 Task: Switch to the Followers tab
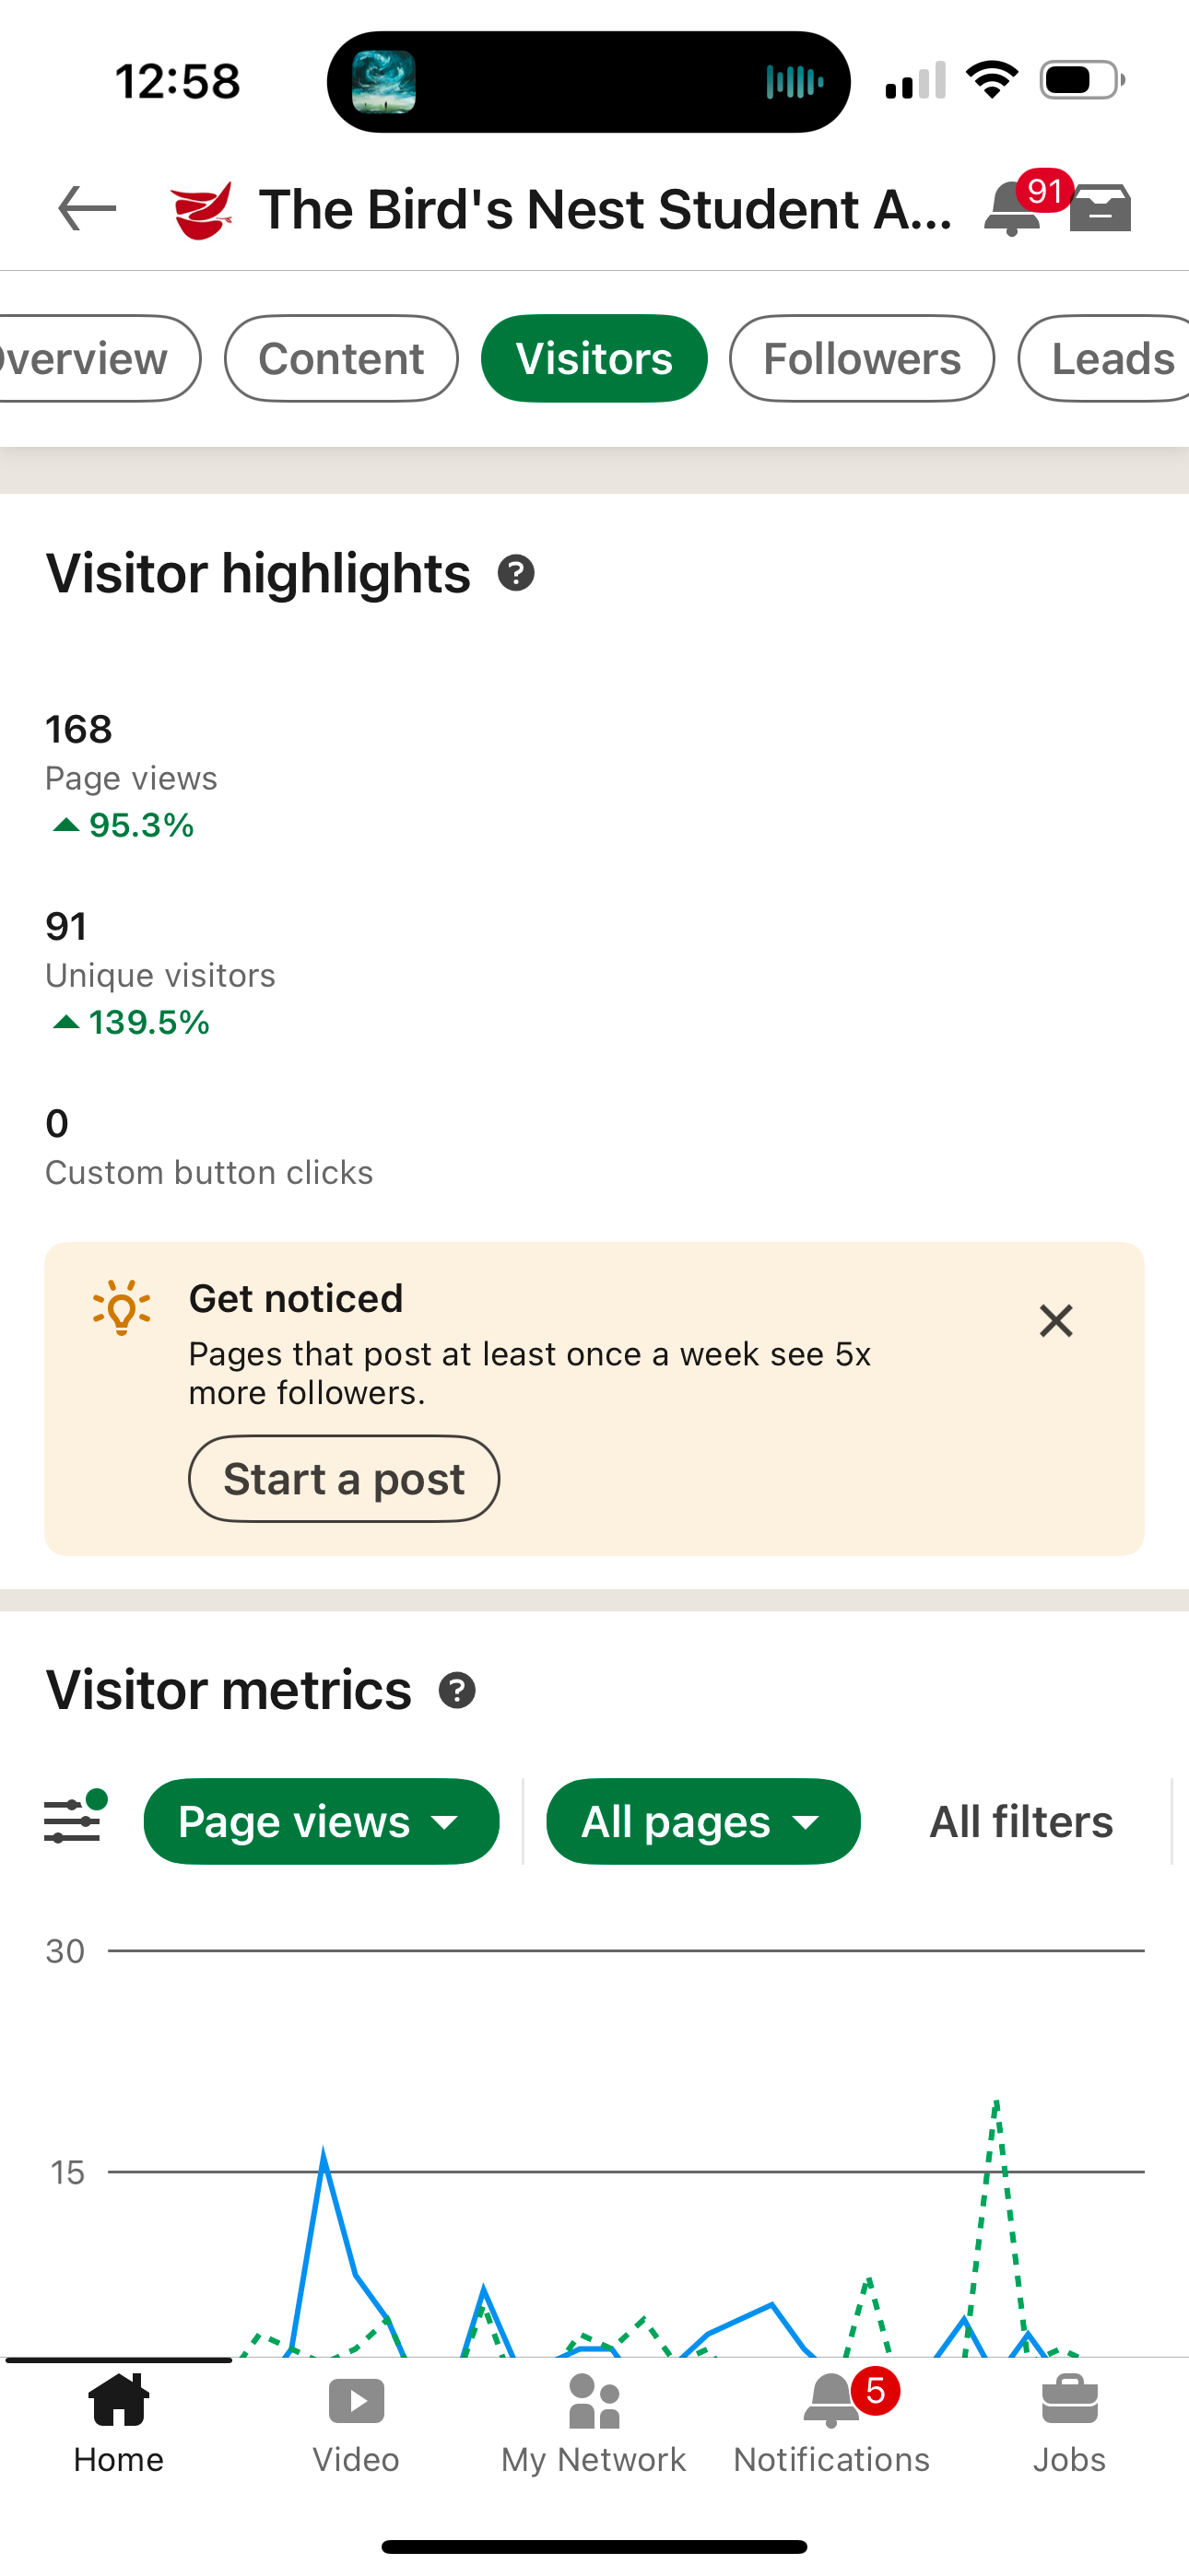[862, 359]
